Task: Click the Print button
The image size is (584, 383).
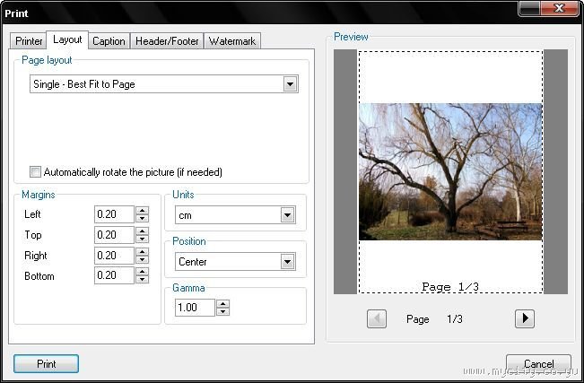Action: click(x=46, y=363)
